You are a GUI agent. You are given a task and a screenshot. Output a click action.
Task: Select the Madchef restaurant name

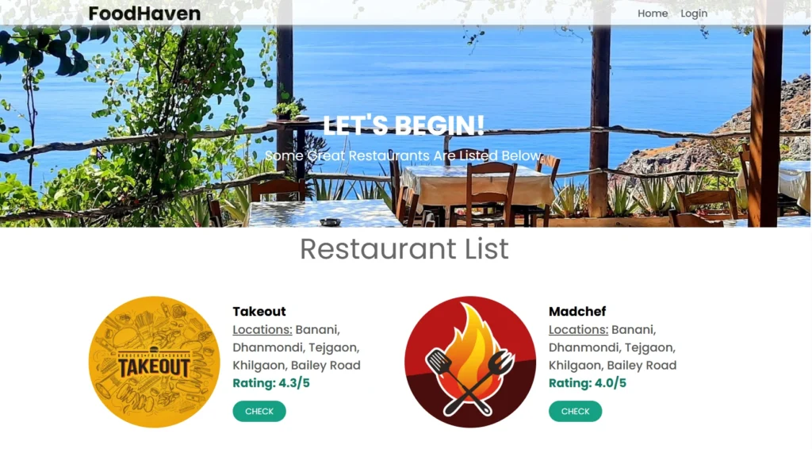[x=577, y=311]
